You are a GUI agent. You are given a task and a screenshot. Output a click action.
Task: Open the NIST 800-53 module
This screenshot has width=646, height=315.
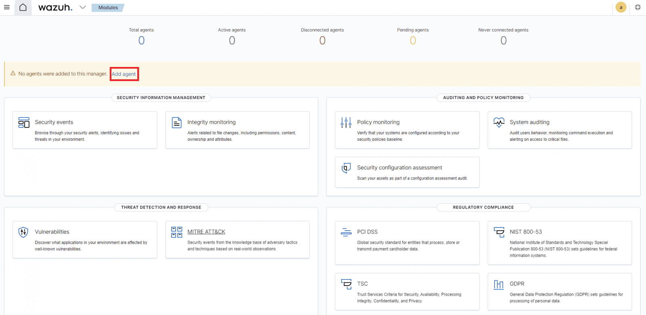tap(526, 232)
